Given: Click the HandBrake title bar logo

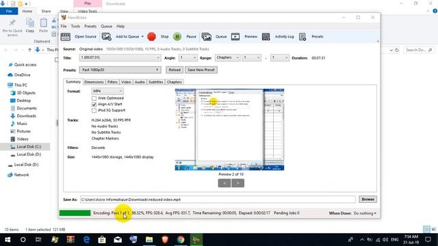Looking at the screenshot, I should [x=64, y=17].
